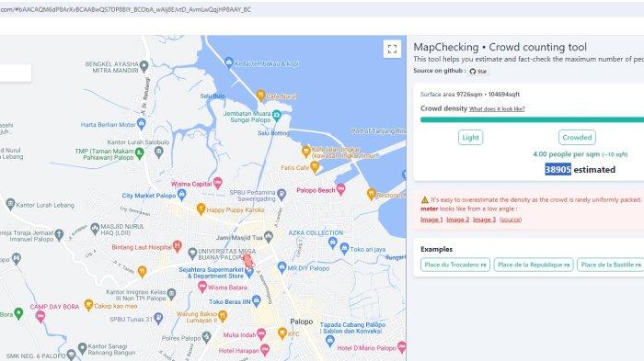The height and width of the screenshot is (361, 644).
Task: Click Kantor Lurah Salobulo pin
Action: click(159, 152)
